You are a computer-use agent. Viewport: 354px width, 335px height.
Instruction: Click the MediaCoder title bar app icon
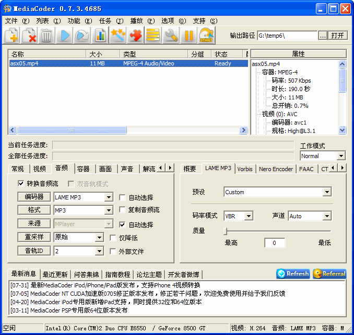7,8
